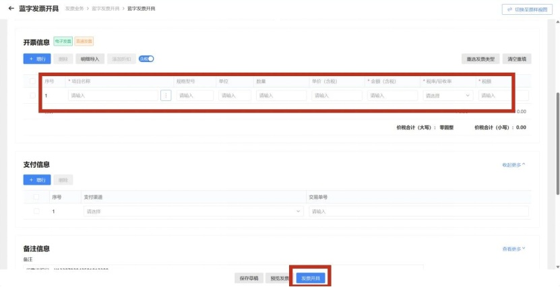Tick the select-all checkbox in 开票信息 header
The width and height of the screenshot is (560, 287).
(x=33, y=81)
